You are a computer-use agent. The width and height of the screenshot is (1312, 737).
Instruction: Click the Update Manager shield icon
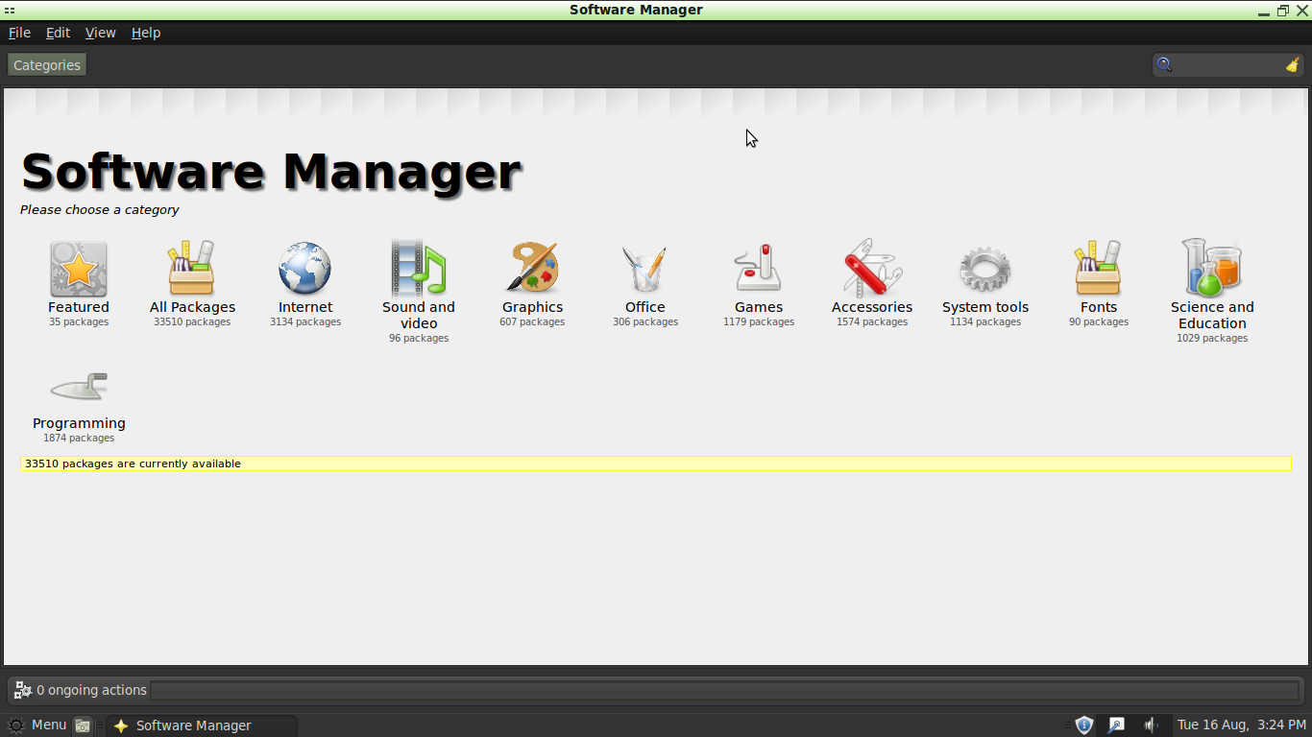(1083, 725)
